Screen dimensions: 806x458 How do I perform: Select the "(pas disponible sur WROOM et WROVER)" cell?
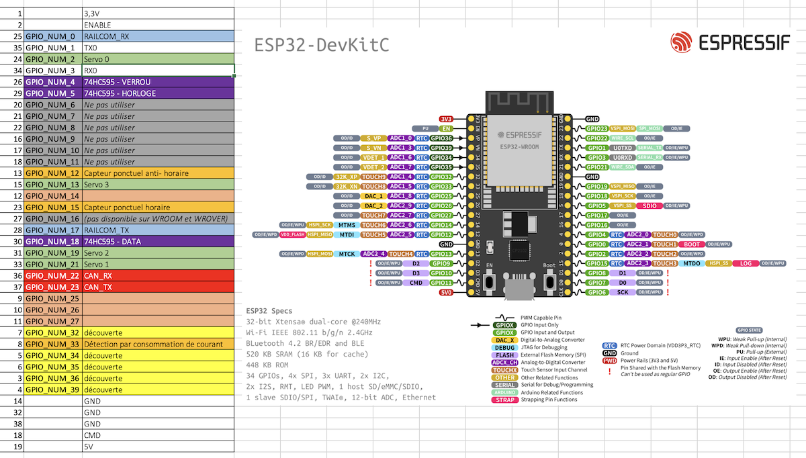point(159,219)
